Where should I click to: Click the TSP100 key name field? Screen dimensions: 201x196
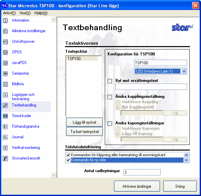pyautogui.click(x=160, y=63)
